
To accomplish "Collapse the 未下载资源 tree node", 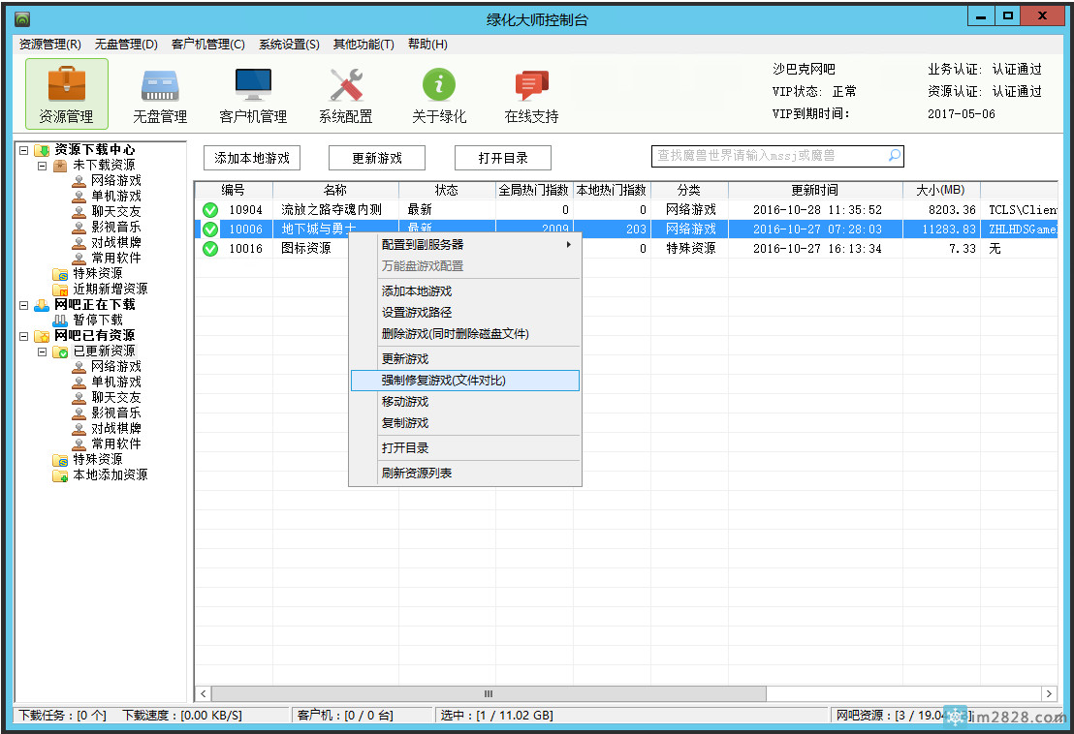I will pyautogui.click(x=43, y=166).
